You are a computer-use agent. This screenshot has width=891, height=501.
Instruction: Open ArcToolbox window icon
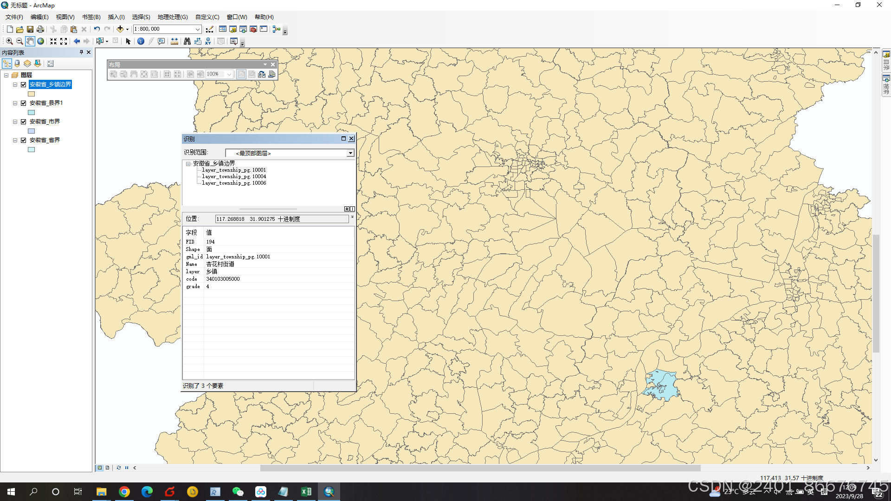pyautogui.click(x=253, y=29)
